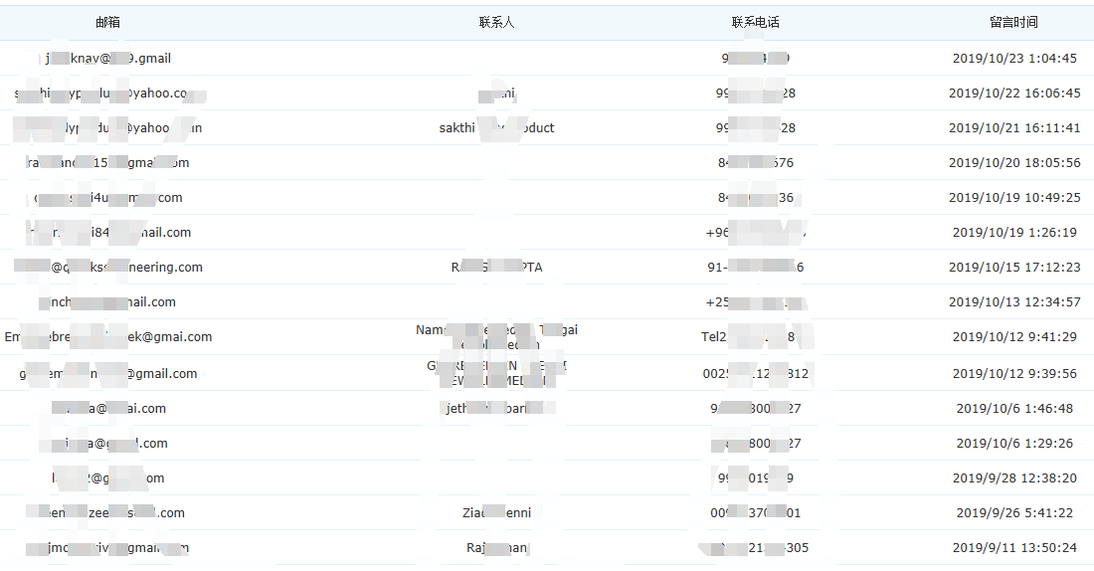Viewport: 1094px width, 571px height.
Task: Click the 2019/10/13 12:34:57 timestamp
Action: pos(1013,302)
